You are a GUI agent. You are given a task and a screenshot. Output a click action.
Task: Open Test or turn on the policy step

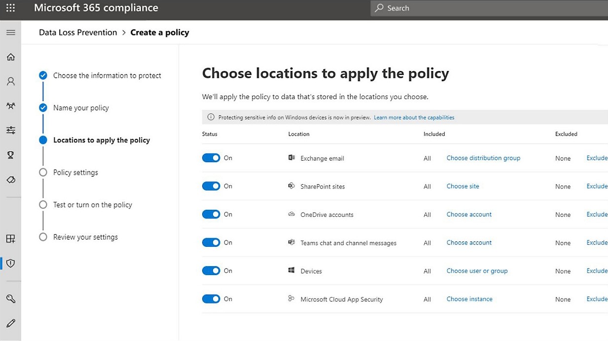point(93,205)
